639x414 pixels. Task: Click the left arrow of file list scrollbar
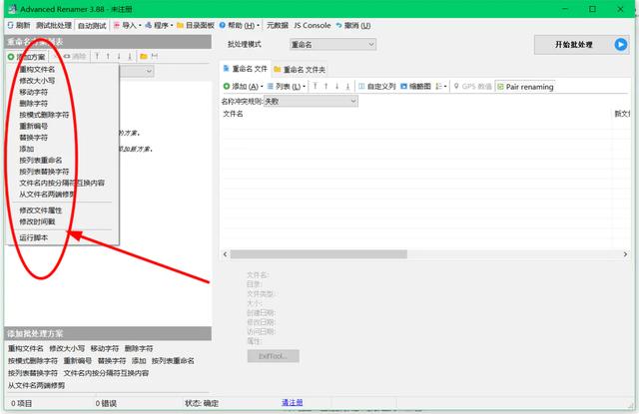(x=226, y=254)
